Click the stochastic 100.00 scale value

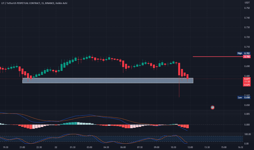(x=247, y=134)
